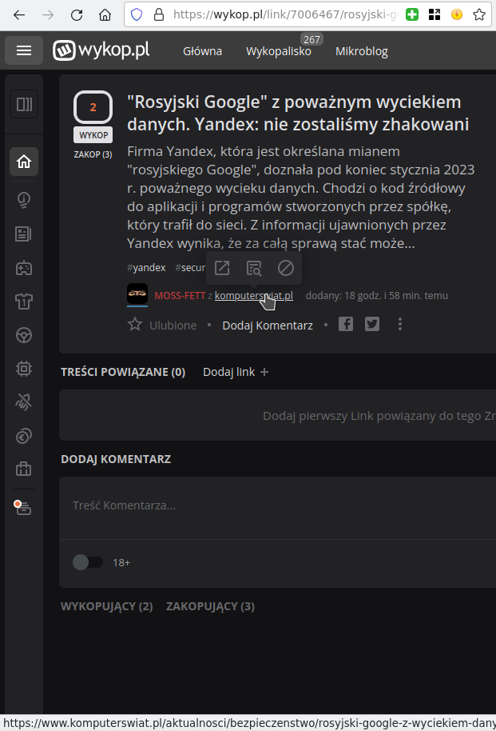
Task: Toggle the sidebar panel layout icon
Action: pos(24,104)
